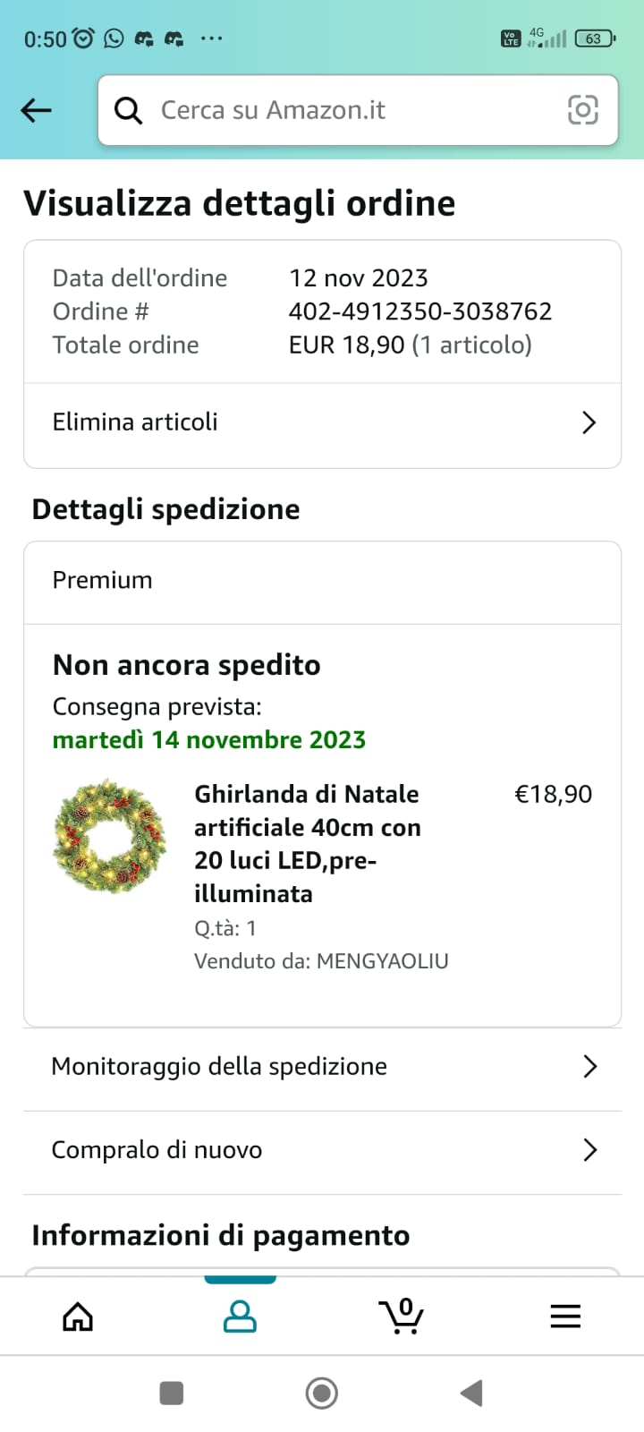
Task: Expand Monitoraggio della spedizione chevron
Action: [x=589, y=1066]
